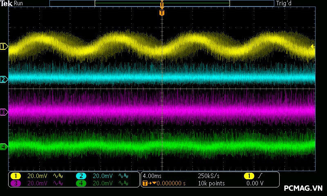The width and height of the screenshot is (327, 196).
Task: Click channel 4 bandwidth limit coupling icon
Action: 123,183
